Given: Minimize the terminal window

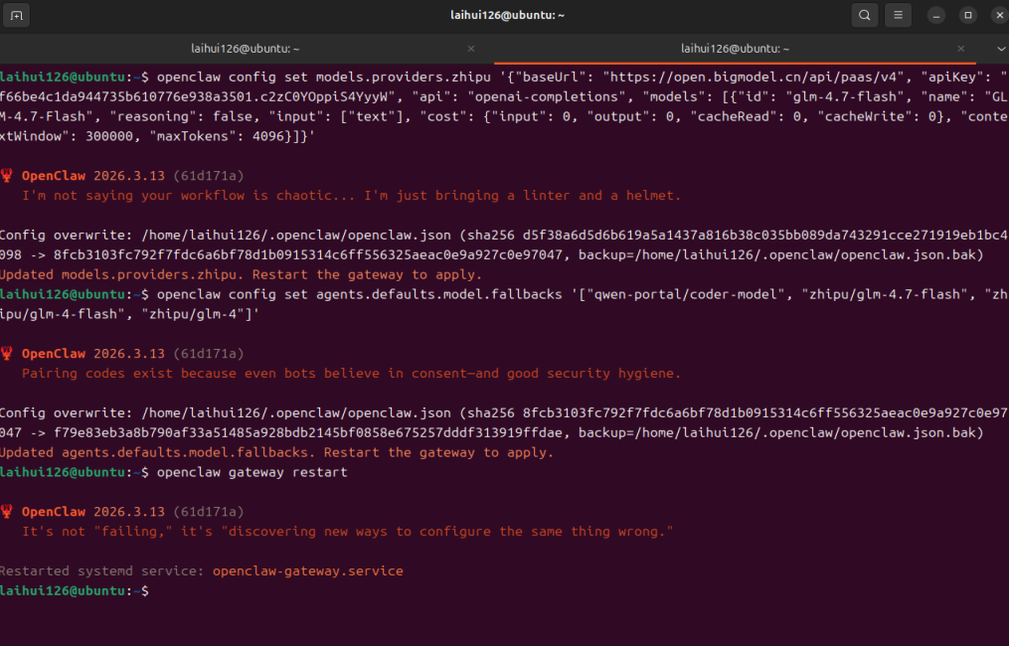Looking at the screenshot, I should (x=936, y=15).
